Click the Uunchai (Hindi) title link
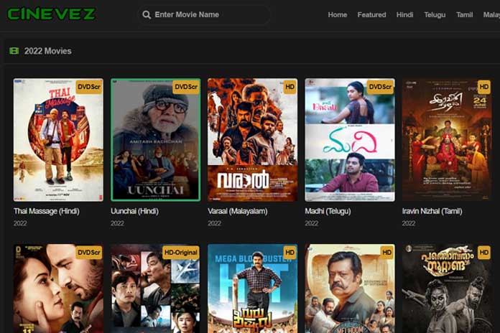500x333 pixels. click(x=134, y=211)
